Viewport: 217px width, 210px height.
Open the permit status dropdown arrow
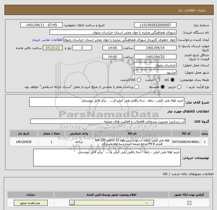click(x=72, y=203)
